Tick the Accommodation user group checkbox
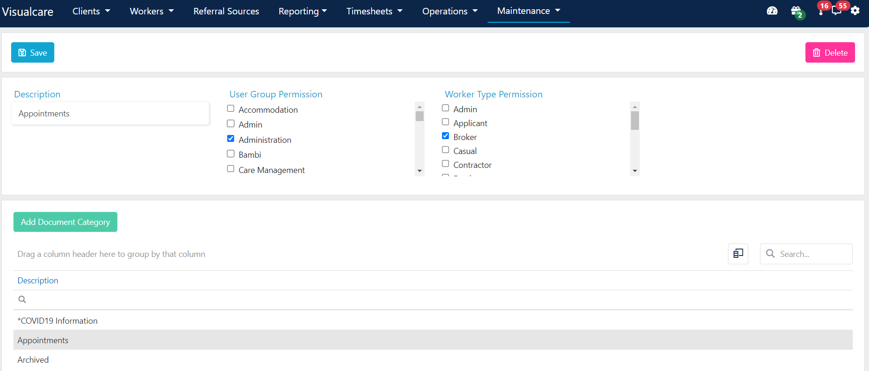This screenshot has width=869, height=371. [x=231, y=109]
